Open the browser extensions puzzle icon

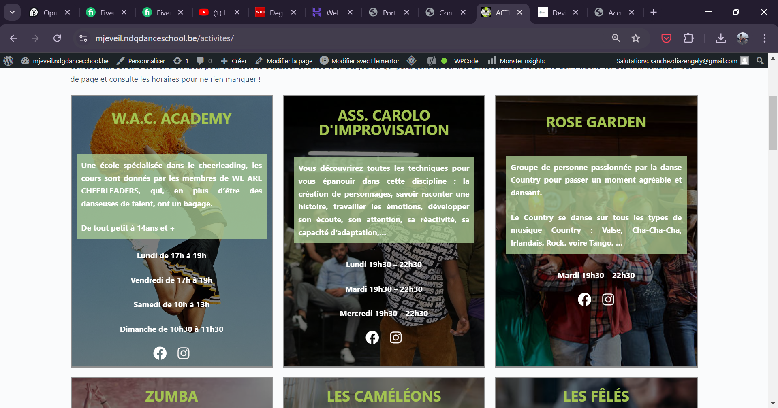[688, 38]
